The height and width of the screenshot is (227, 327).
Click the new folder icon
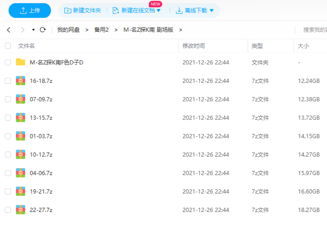tap(68, 10)
